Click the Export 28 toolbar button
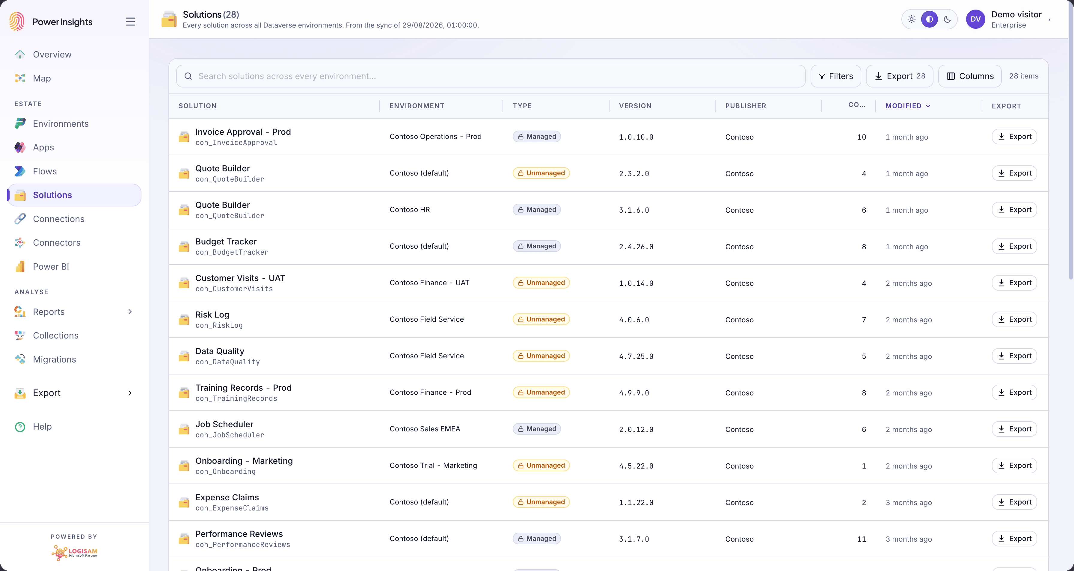Screen dimensions: 1074x571 click(899, 76)
